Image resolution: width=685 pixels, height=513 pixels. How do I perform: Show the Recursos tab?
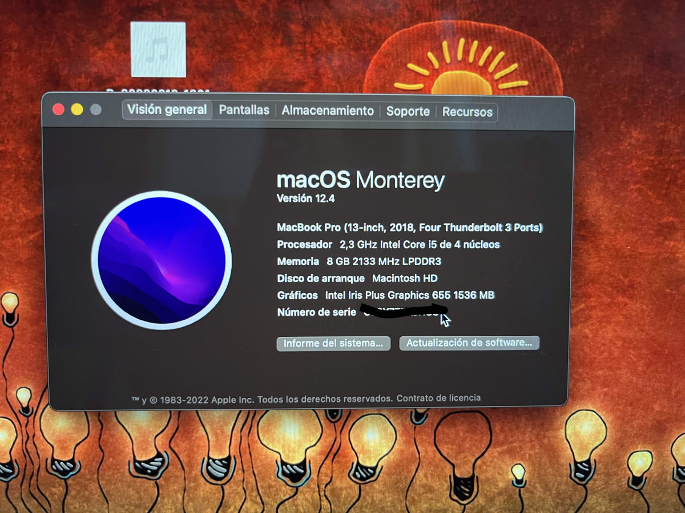pos(468,112)
